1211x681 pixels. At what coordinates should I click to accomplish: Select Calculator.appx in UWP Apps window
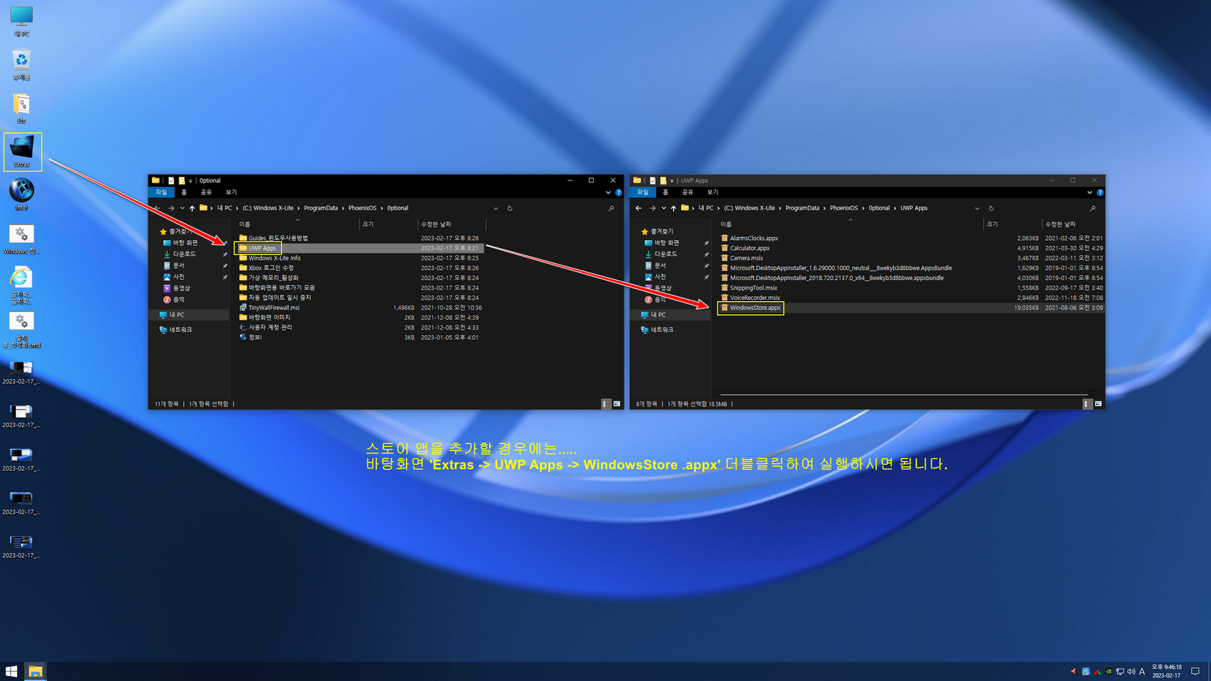[750, 248]
